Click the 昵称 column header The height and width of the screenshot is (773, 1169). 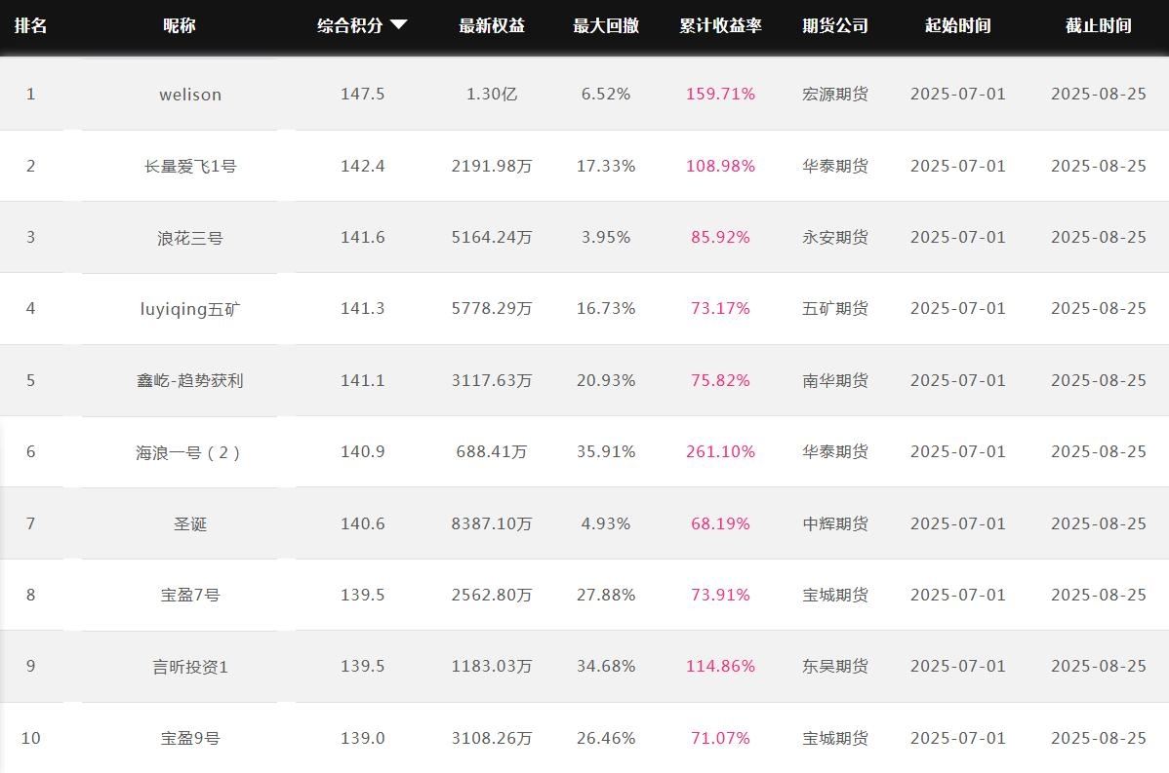point(179,25)
